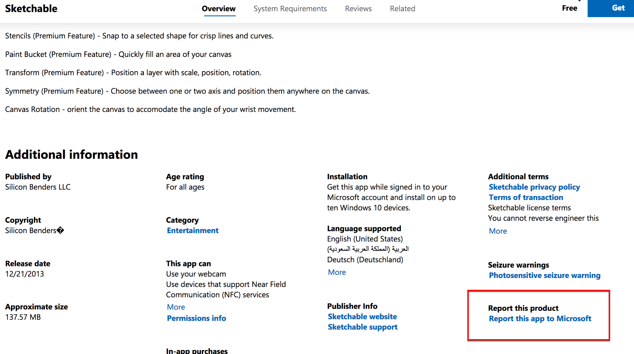
Task: Visit the Sketchable website
Action: [362, 316]
